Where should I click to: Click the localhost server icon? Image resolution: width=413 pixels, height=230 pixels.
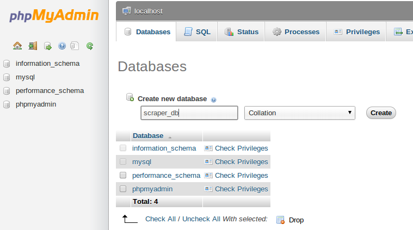126,11
